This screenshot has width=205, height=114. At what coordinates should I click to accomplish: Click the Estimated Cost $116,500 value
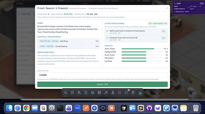[x=68, y=14]
